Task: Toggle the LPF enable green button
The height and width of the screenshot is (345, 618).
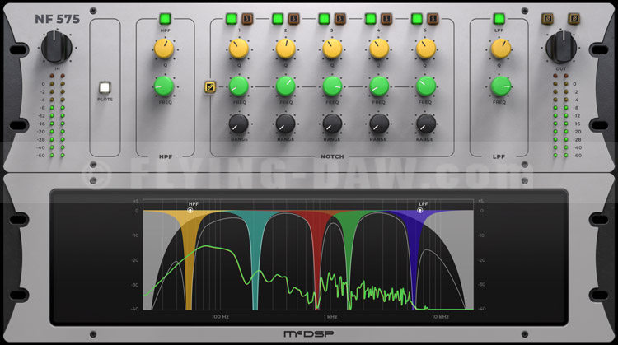Action: 499,18
